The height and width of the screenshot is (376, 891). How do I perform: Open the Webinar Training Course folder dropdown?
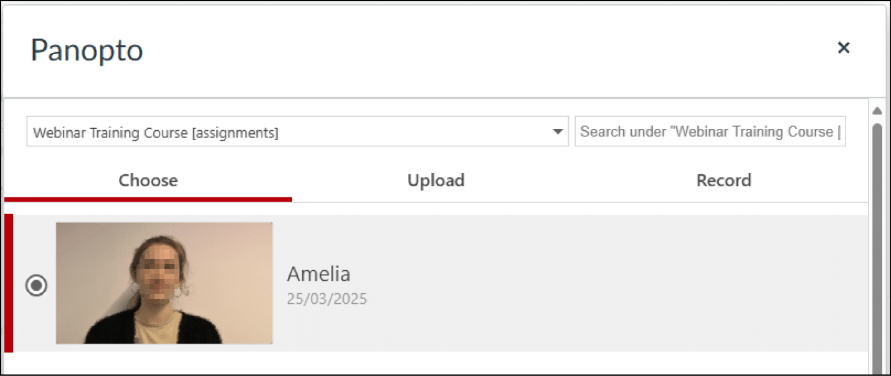(293, 132)
